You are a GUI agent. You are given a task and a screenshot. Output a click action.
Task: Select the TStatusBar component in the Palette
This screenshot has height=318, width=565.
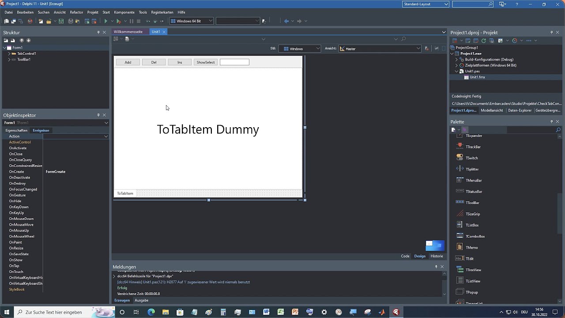pyautogui.click(x=474, y=192)
